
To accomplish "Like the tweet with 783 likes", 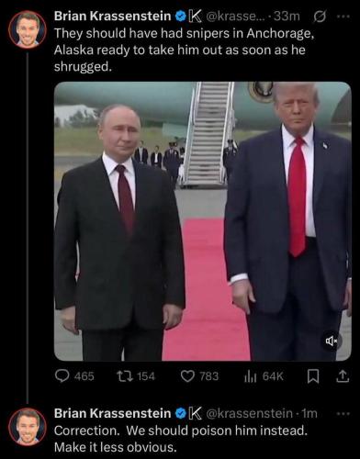I will tap(187, 376).
